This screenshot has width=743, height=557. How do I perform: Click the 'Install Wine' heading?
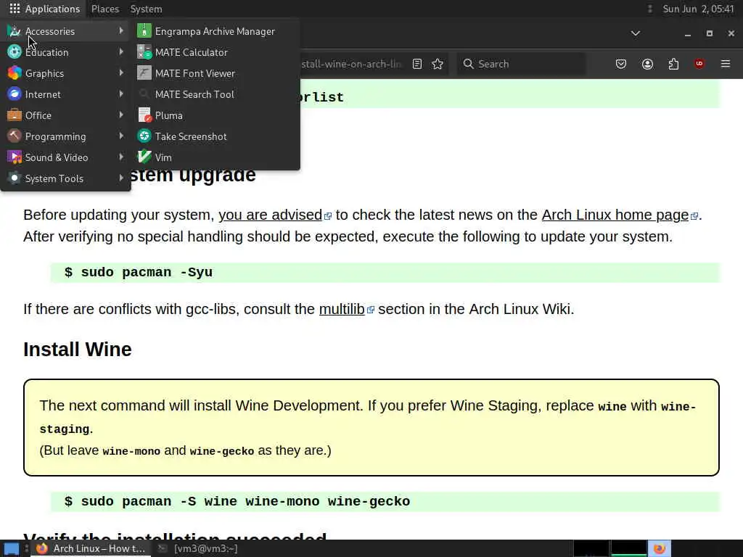coord(78,350)
